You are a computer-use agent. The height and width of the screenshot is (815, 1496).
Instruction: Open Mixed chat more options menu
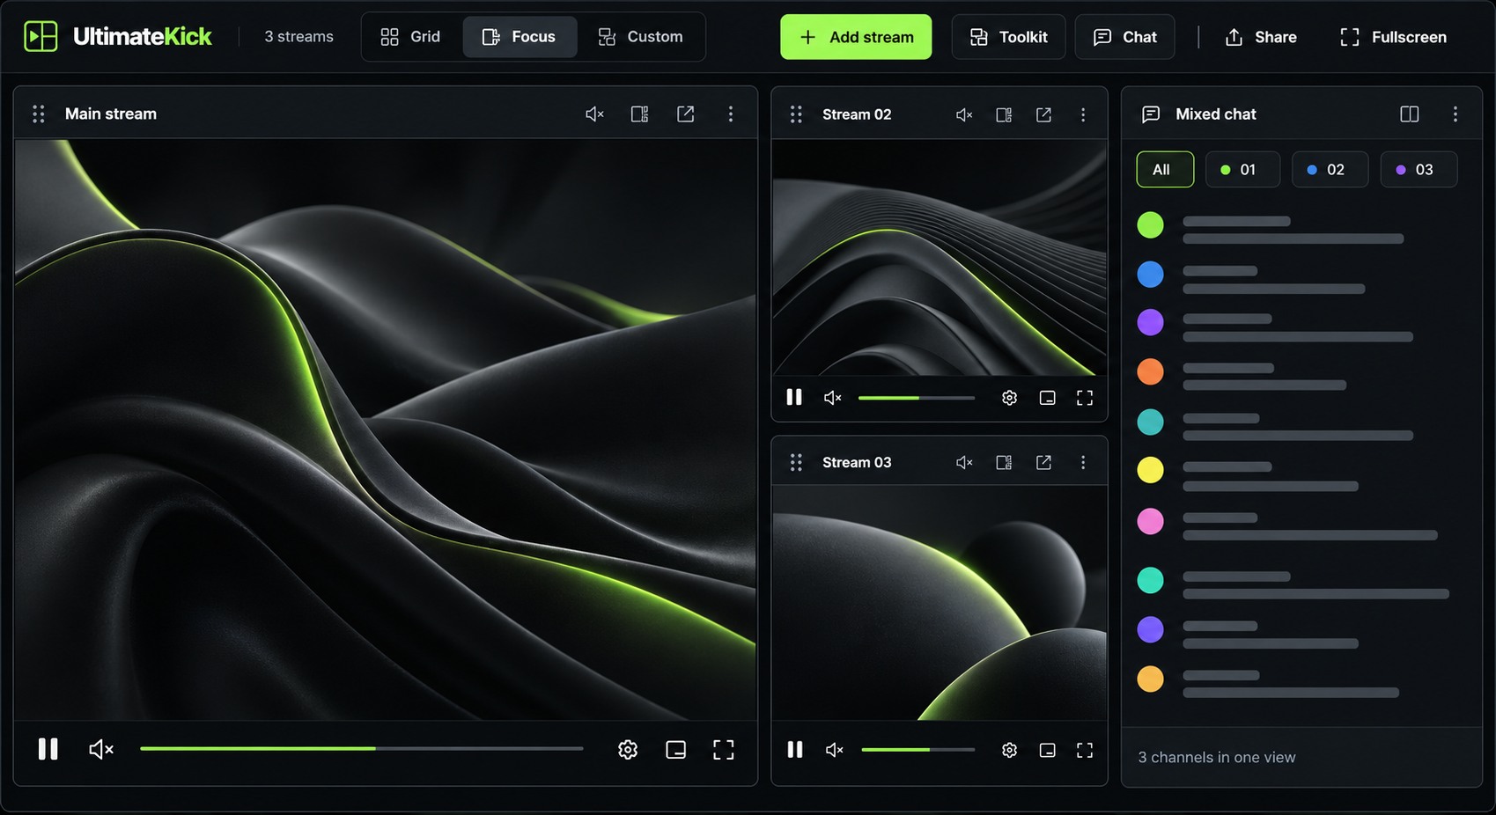coord(1455,114)
